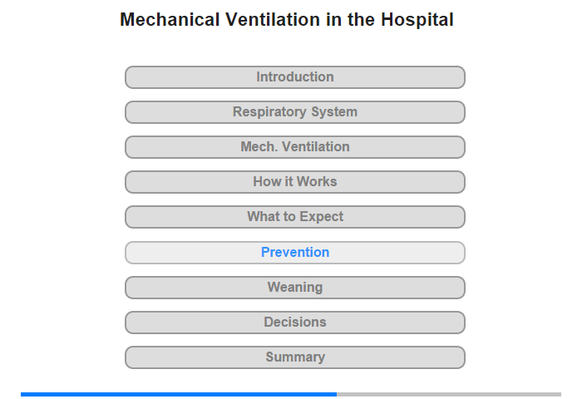Click the blue filled part of progress bar
This screenshot has width=582, height=399.
(179, 394)
